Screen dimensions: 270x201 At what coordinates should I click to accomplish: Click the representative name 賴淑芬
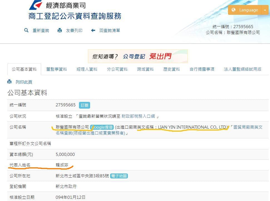62,165
